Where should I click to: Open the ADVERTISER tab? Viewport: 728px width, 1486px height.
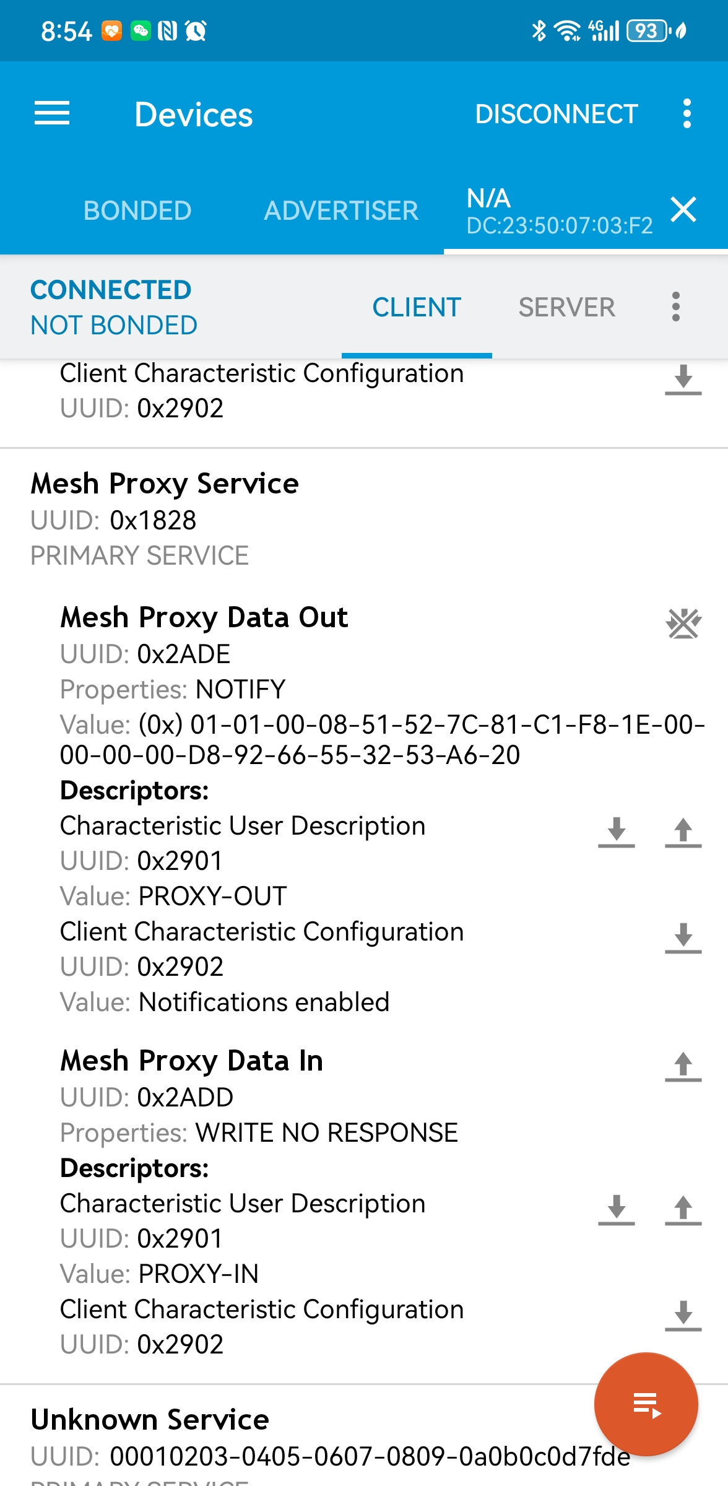pyautogui.click(x=341, y=211)
